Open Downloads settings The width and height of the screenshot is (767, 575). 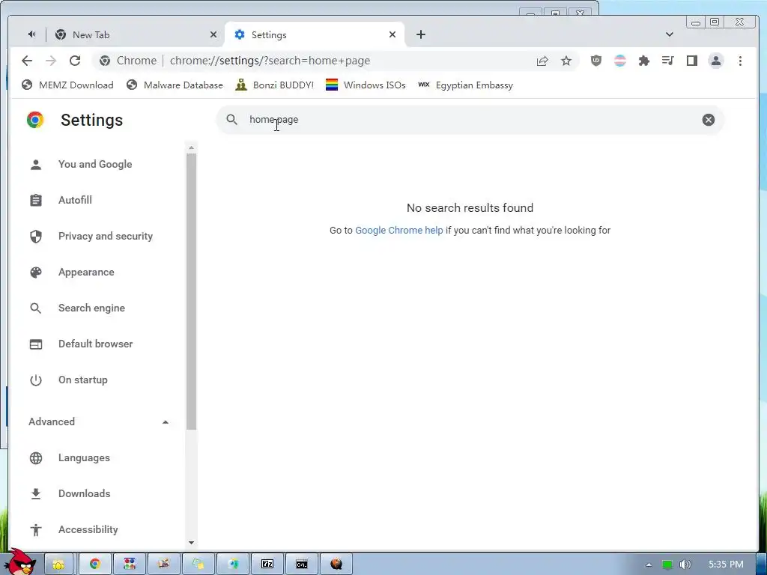(84, 494)
